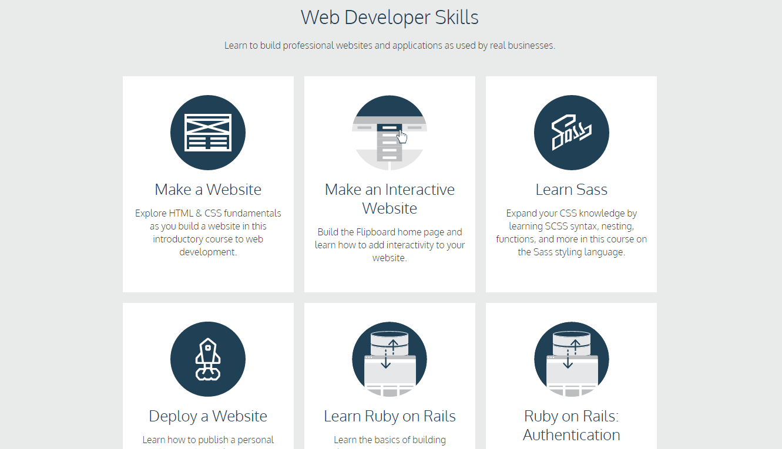The width and height of the screenshot is (782, 449).
Task: Click the HTML & CSS fundamentals description
Action: point(208,232)
